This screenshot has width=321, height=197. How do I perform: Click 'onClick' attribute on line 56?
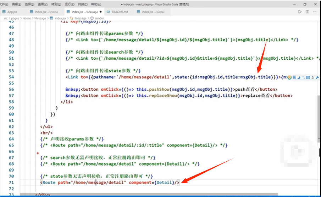pyautogui.click(x=110, y=89)
